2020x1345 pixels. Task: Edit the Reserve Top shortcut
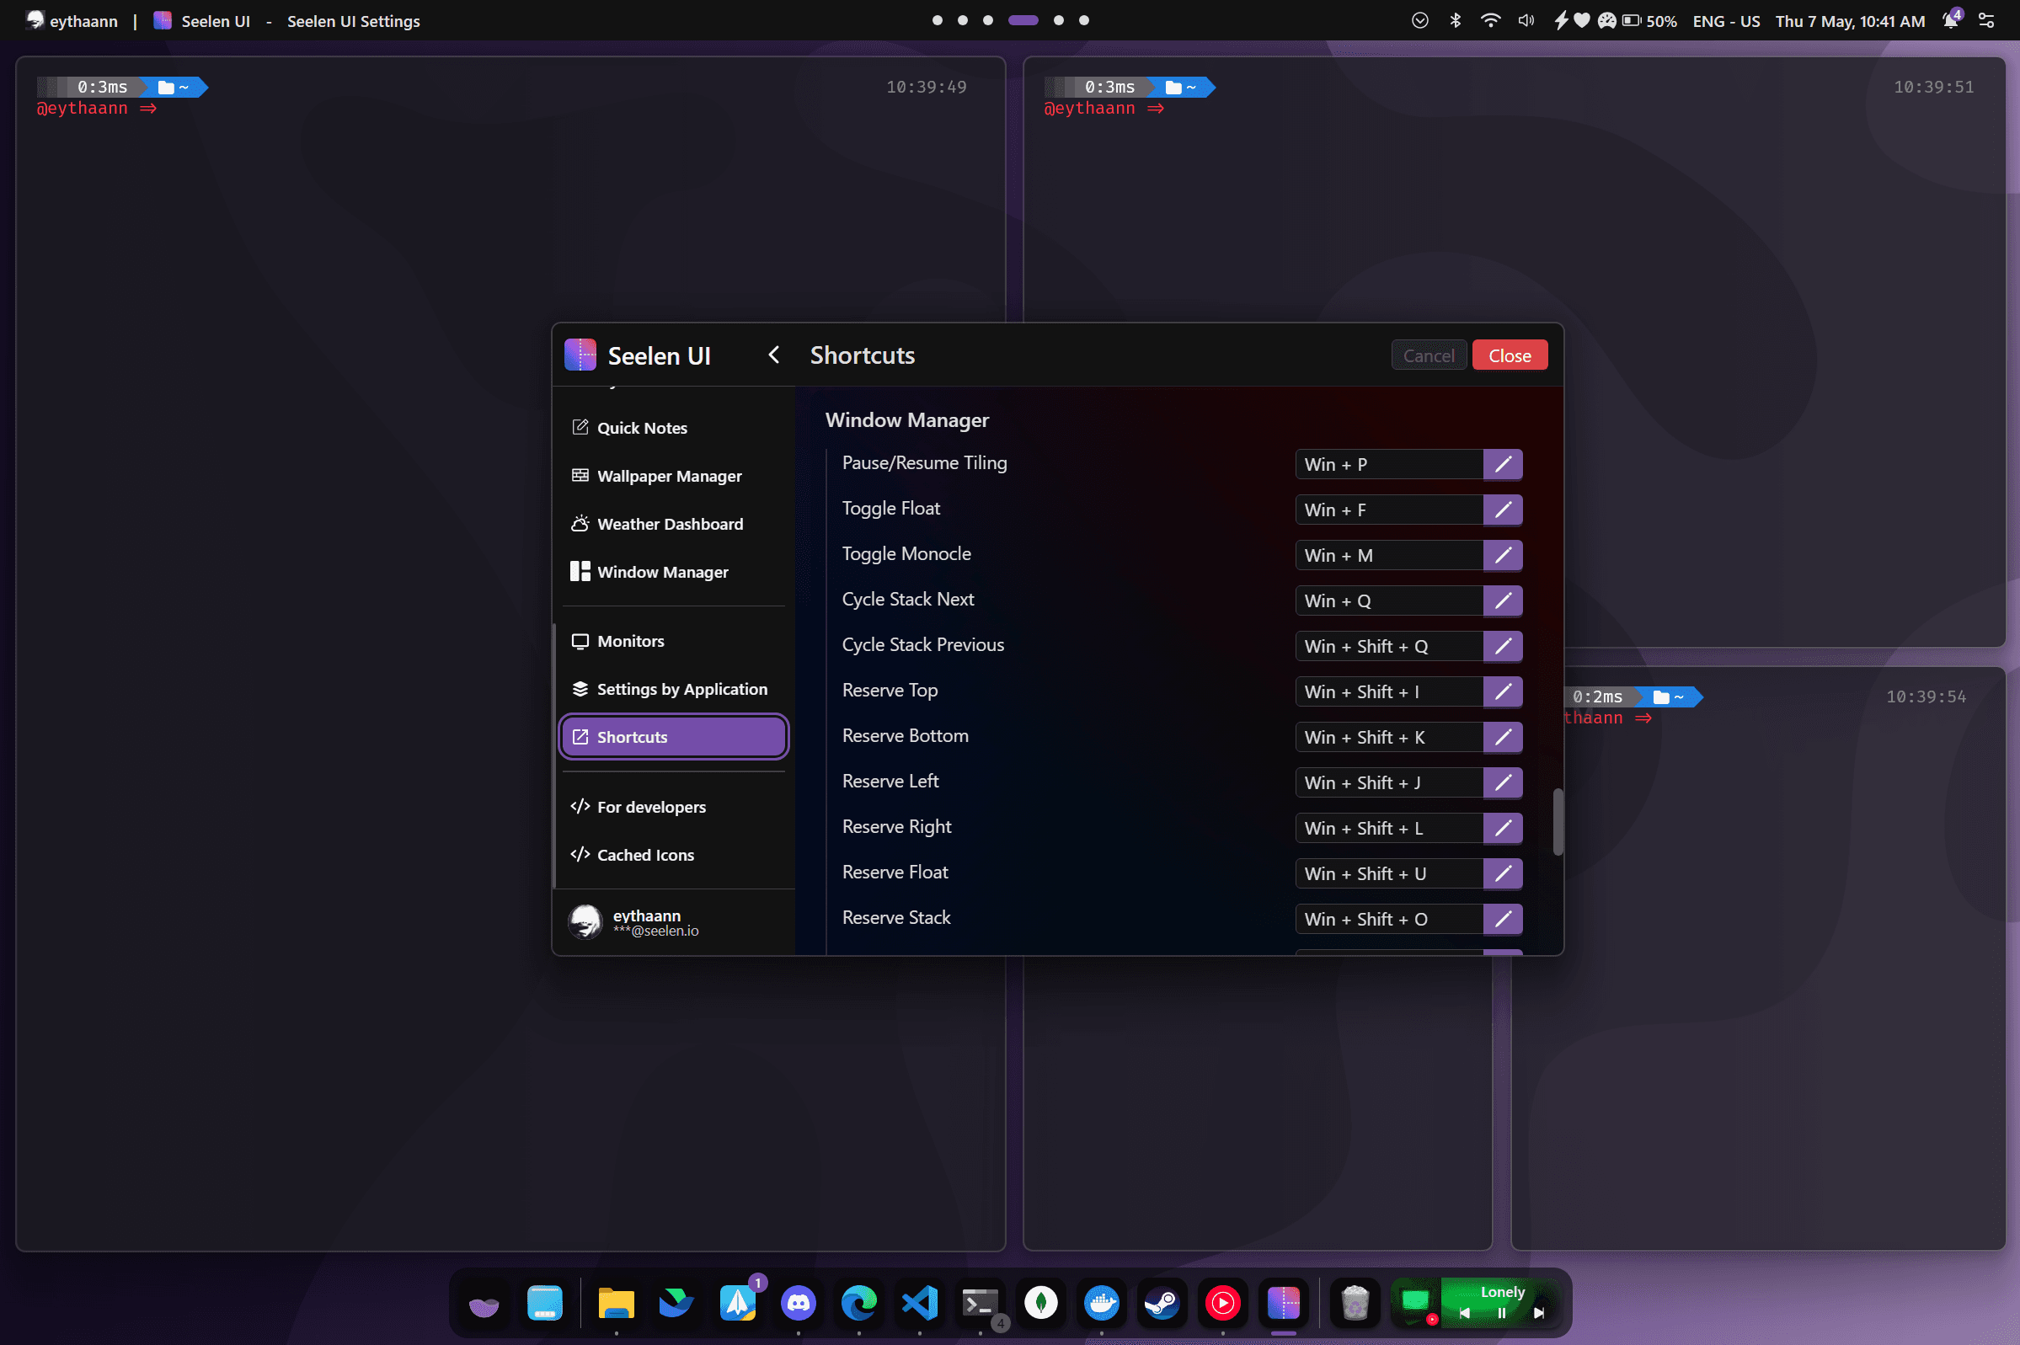tap(1503, 691)
